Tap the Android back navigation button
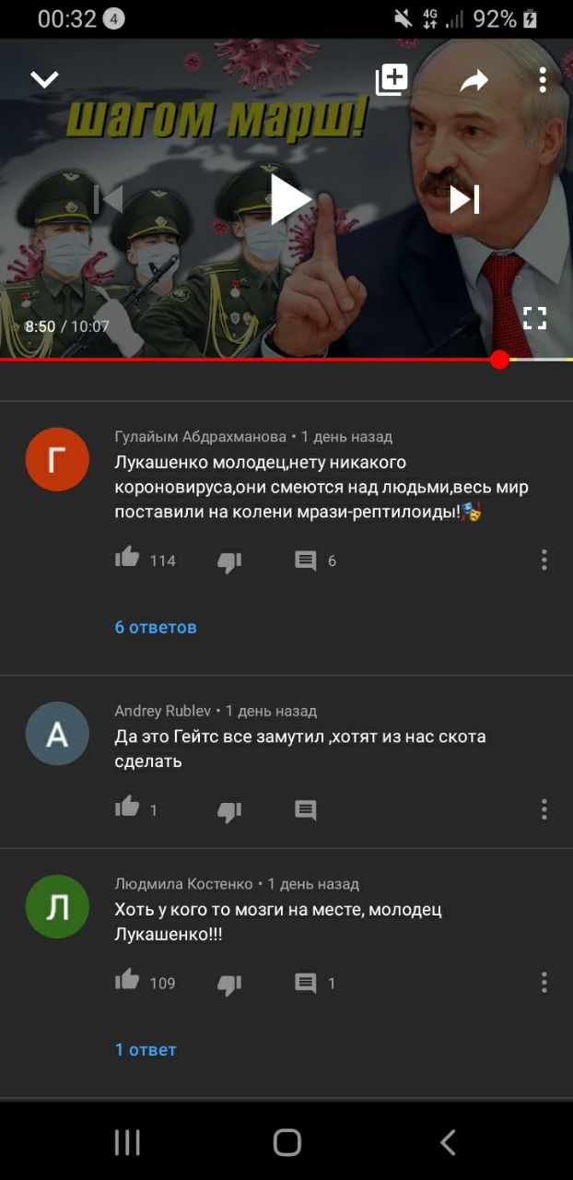Image resolution: width=573 pixels, height=1180 pixels. click(x=448, y=1143)
